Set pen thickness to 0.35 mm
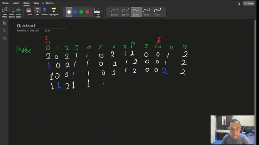This screenshot has width=259, height=145. coord(125,12)
